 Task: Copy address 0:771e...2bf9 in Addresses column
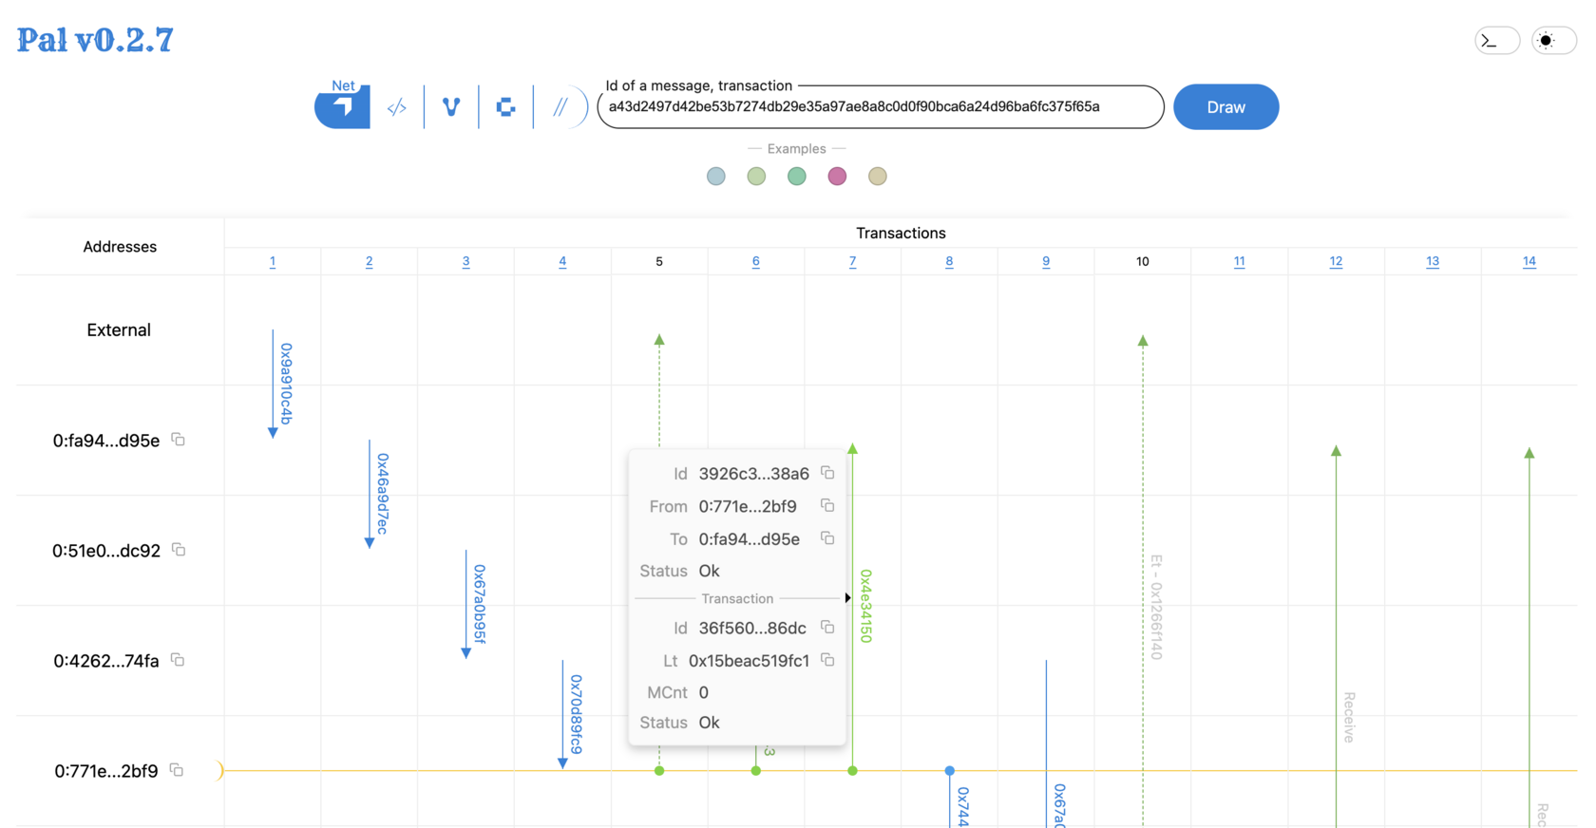tap(177, 770)
